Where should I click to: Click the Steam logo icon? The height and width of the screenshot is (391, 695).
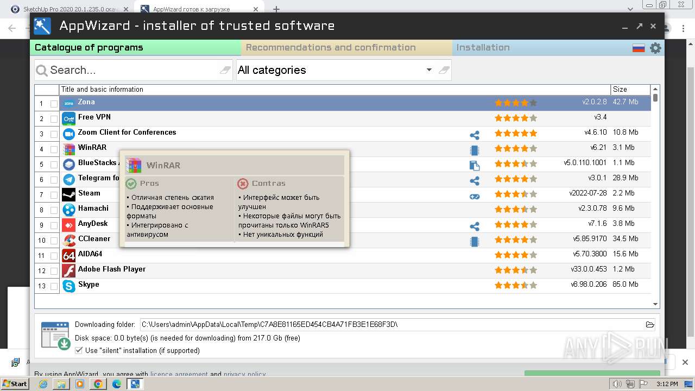68,194
